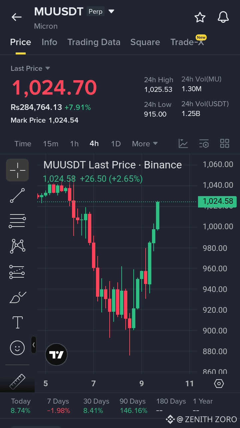Screen dimensions: 240x428
Task: Click the 24h Vol(USDT) value 1.25B
Action: tap(191, 114)
